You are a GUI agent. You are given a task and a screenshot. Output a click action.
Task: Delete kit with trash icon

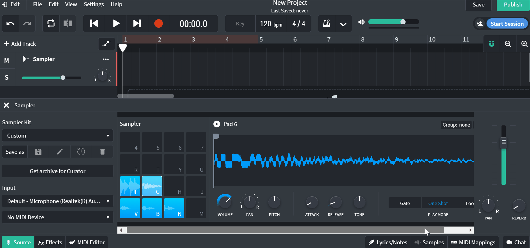pos(102,152)
